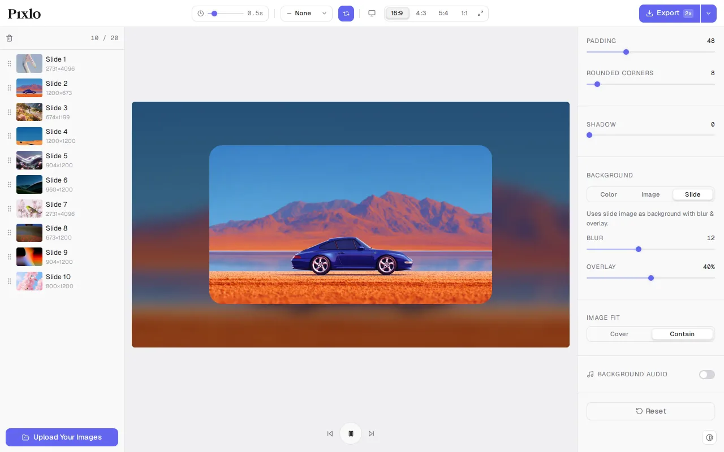The width and height of the screenshot is (724, 452).
Task: Skip to previous slide
Action: point(330,434)
